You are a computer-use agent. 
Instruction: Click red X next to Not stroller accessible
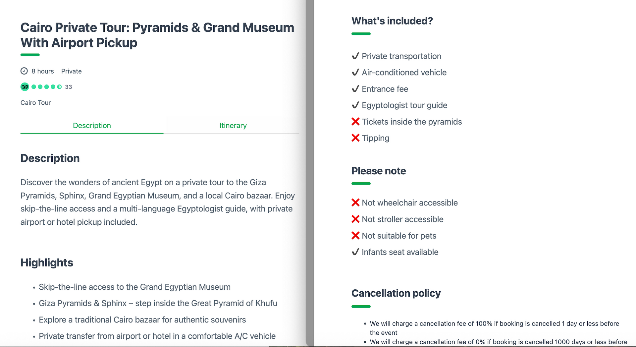pos(355,219)
